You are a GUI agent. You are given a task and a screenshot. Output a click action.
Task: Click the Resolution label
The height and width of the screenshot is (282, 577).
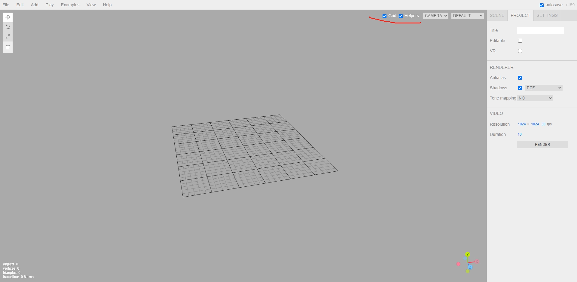pyautogui.click(x=500, y=124)
